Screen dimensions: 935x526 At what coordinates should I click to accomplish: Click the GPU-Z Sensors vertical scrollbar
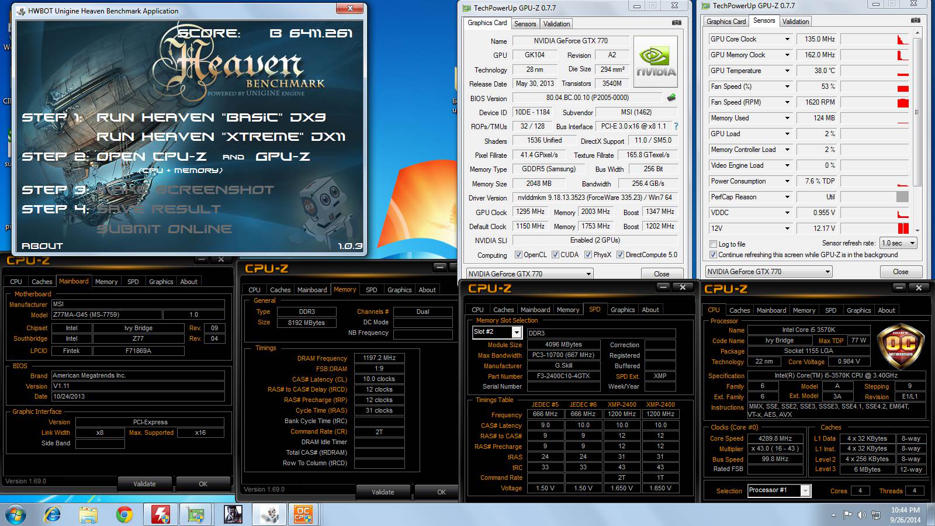[917, 112]
